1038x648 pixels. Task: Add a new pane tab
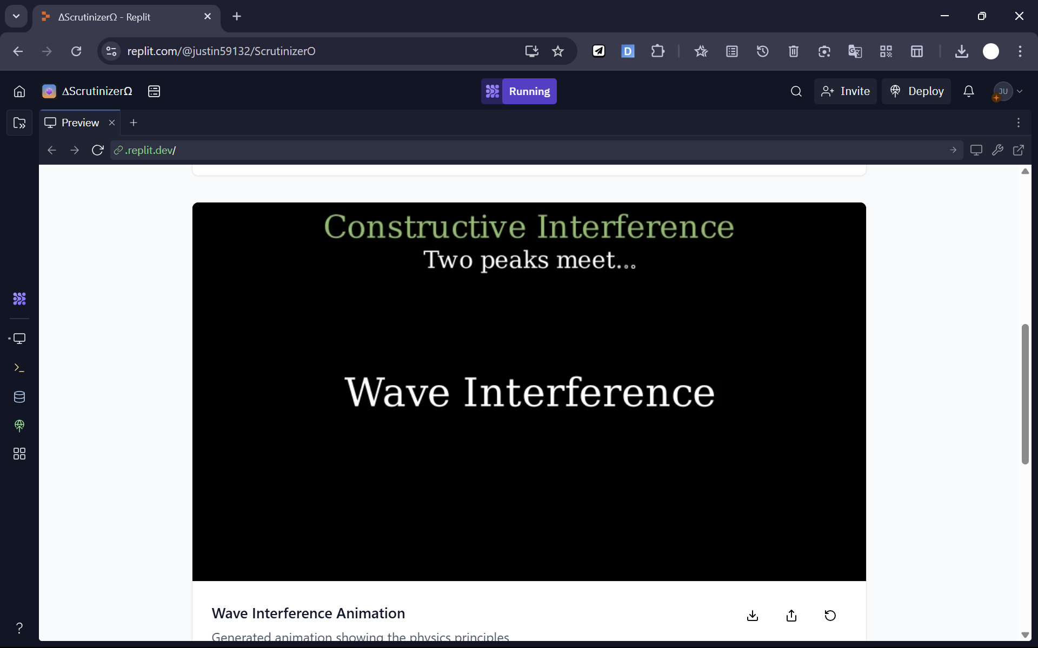click(134, 123)
